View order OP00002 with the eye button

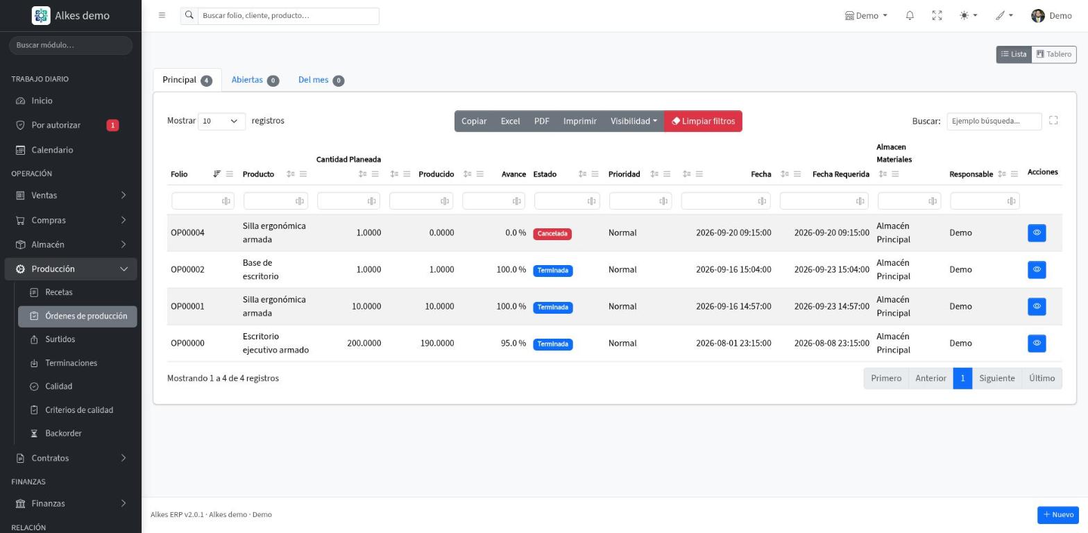click(x=1037, y=270)
